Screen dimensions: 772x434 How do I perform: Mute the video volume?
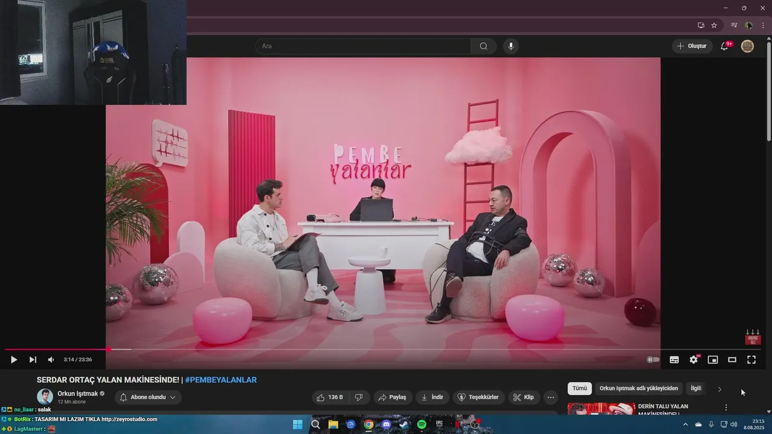click(x=51, y=360)
